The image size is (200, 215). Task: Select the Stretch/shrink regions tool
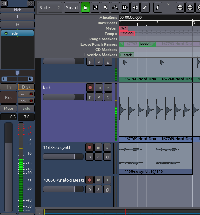pyautogui.click(x=125, y=7)
